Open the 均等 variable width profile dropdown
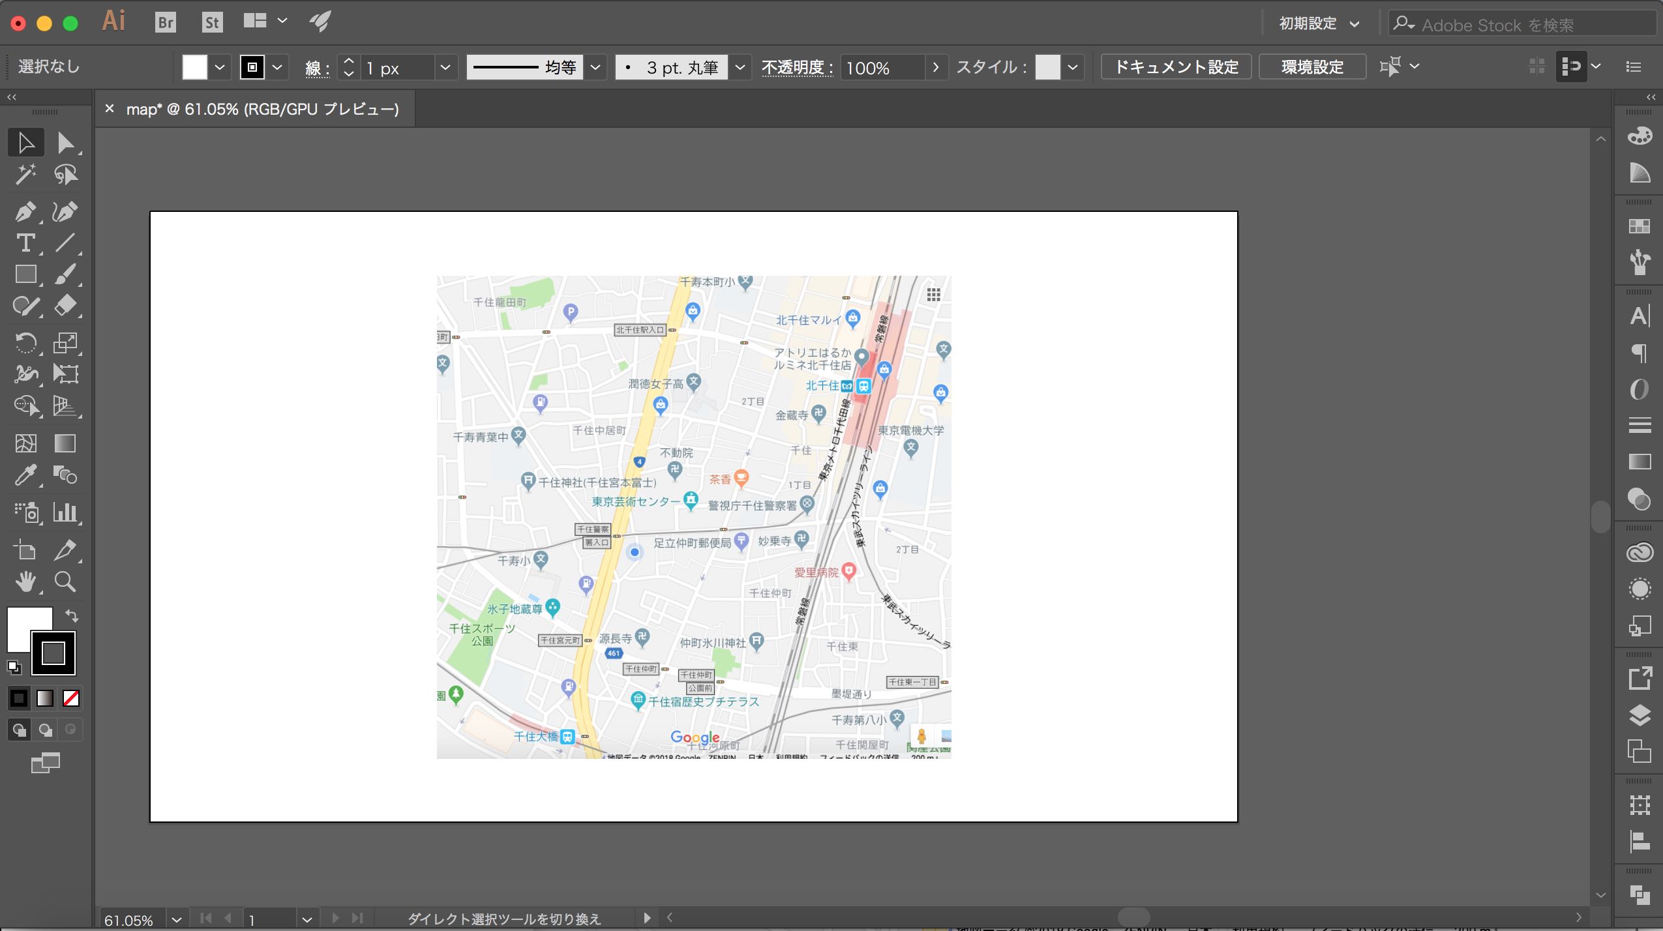 [595, 67]
